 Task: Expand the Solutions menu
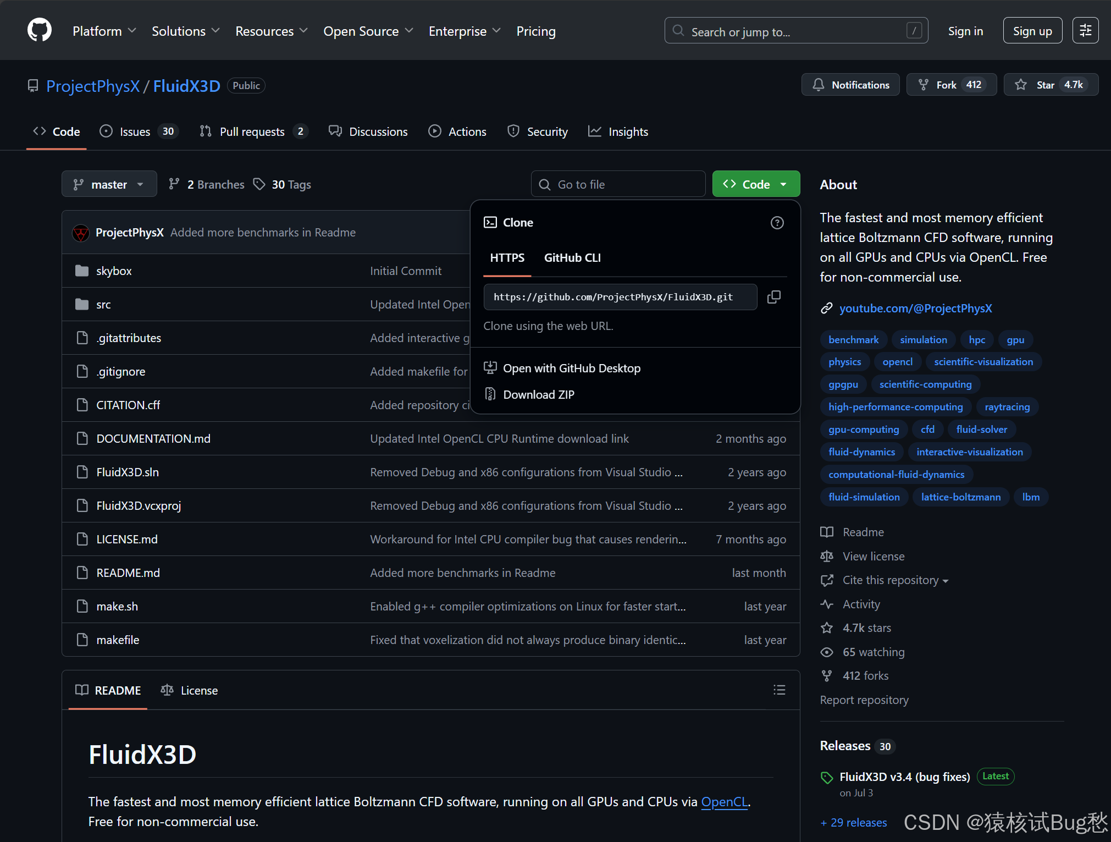pyautogui.click(x=186, y=31)
